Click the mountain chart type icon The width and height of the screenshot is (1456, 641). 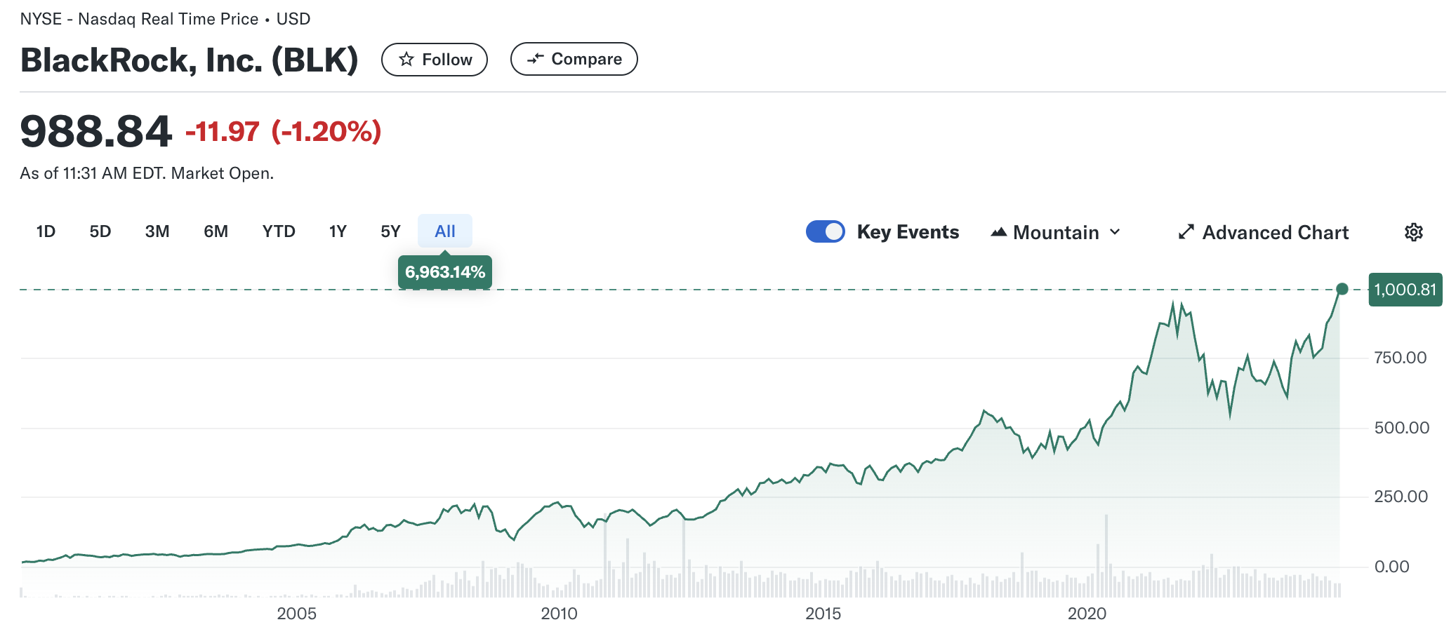point(998,232)
